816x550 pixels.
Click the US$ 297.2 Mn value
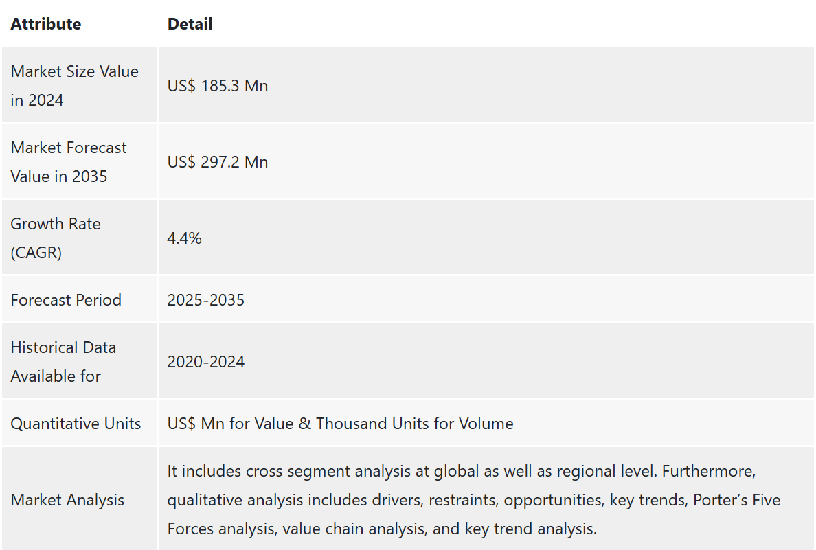pos(218,162)
